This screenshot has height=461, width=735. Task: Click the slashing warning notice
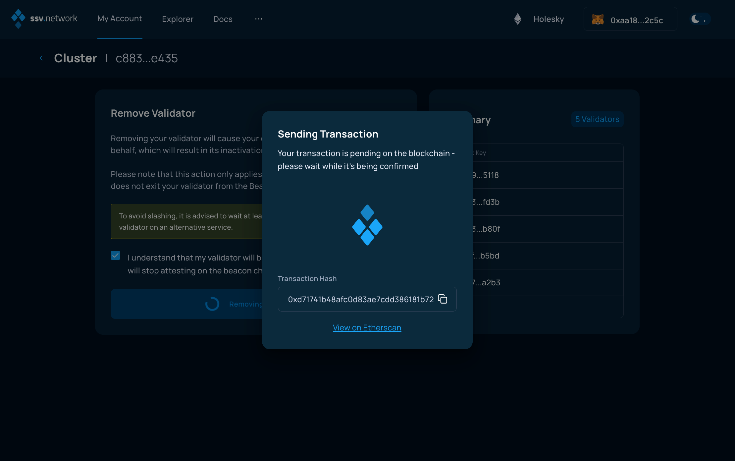pos(186,221)
